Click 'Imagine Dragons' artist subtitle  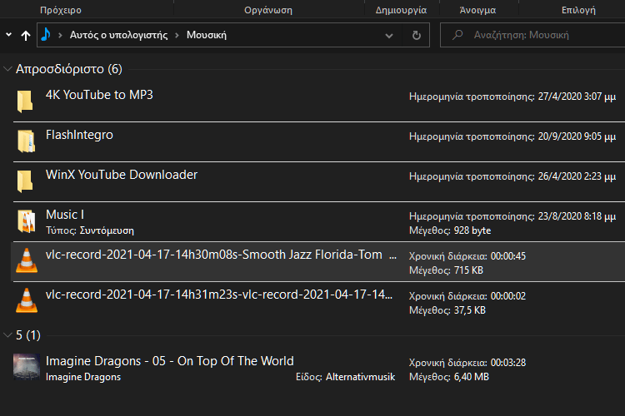click(83, 377)
